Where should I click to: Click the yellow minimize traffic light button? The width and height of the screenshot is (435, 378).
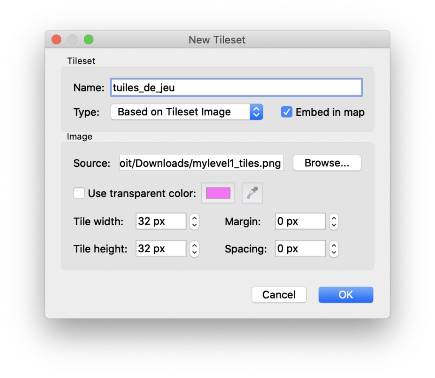click(72, 39)
